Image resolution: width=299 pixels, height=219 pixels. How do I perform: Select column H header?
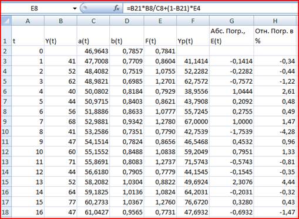[x=275, y=21]
